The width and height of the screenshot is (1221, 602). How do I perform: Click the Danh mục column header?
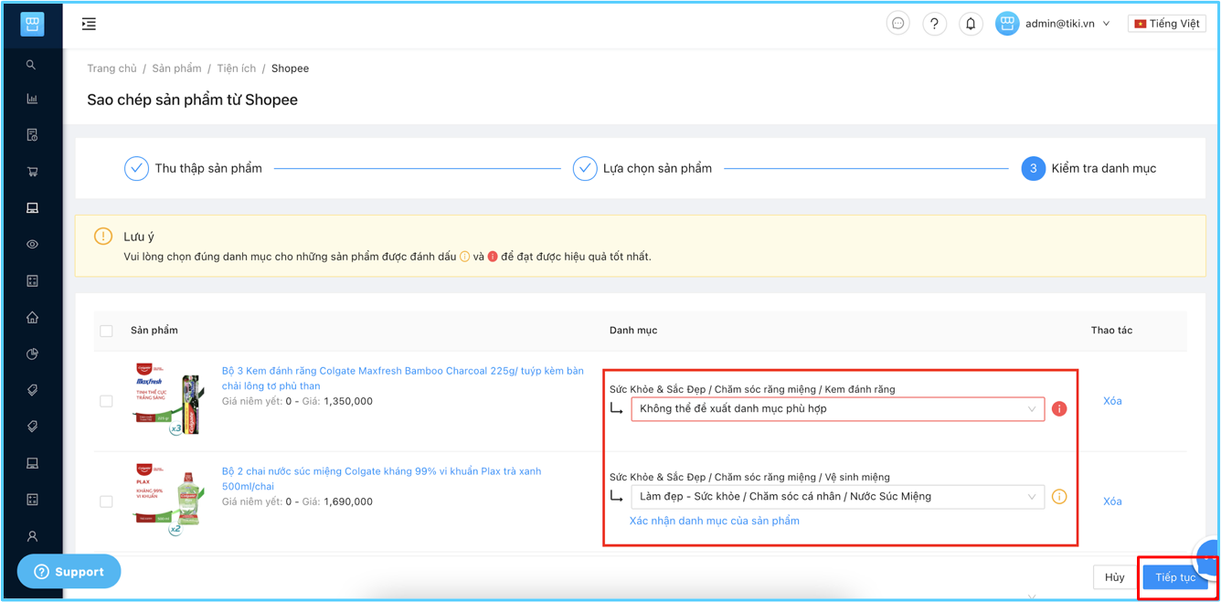coord(633,331)
